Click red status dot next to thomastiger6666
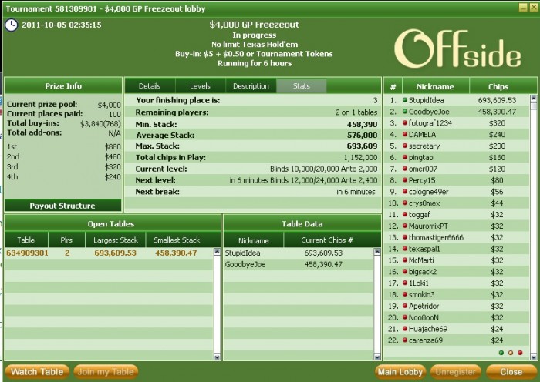 pos(405,237)
